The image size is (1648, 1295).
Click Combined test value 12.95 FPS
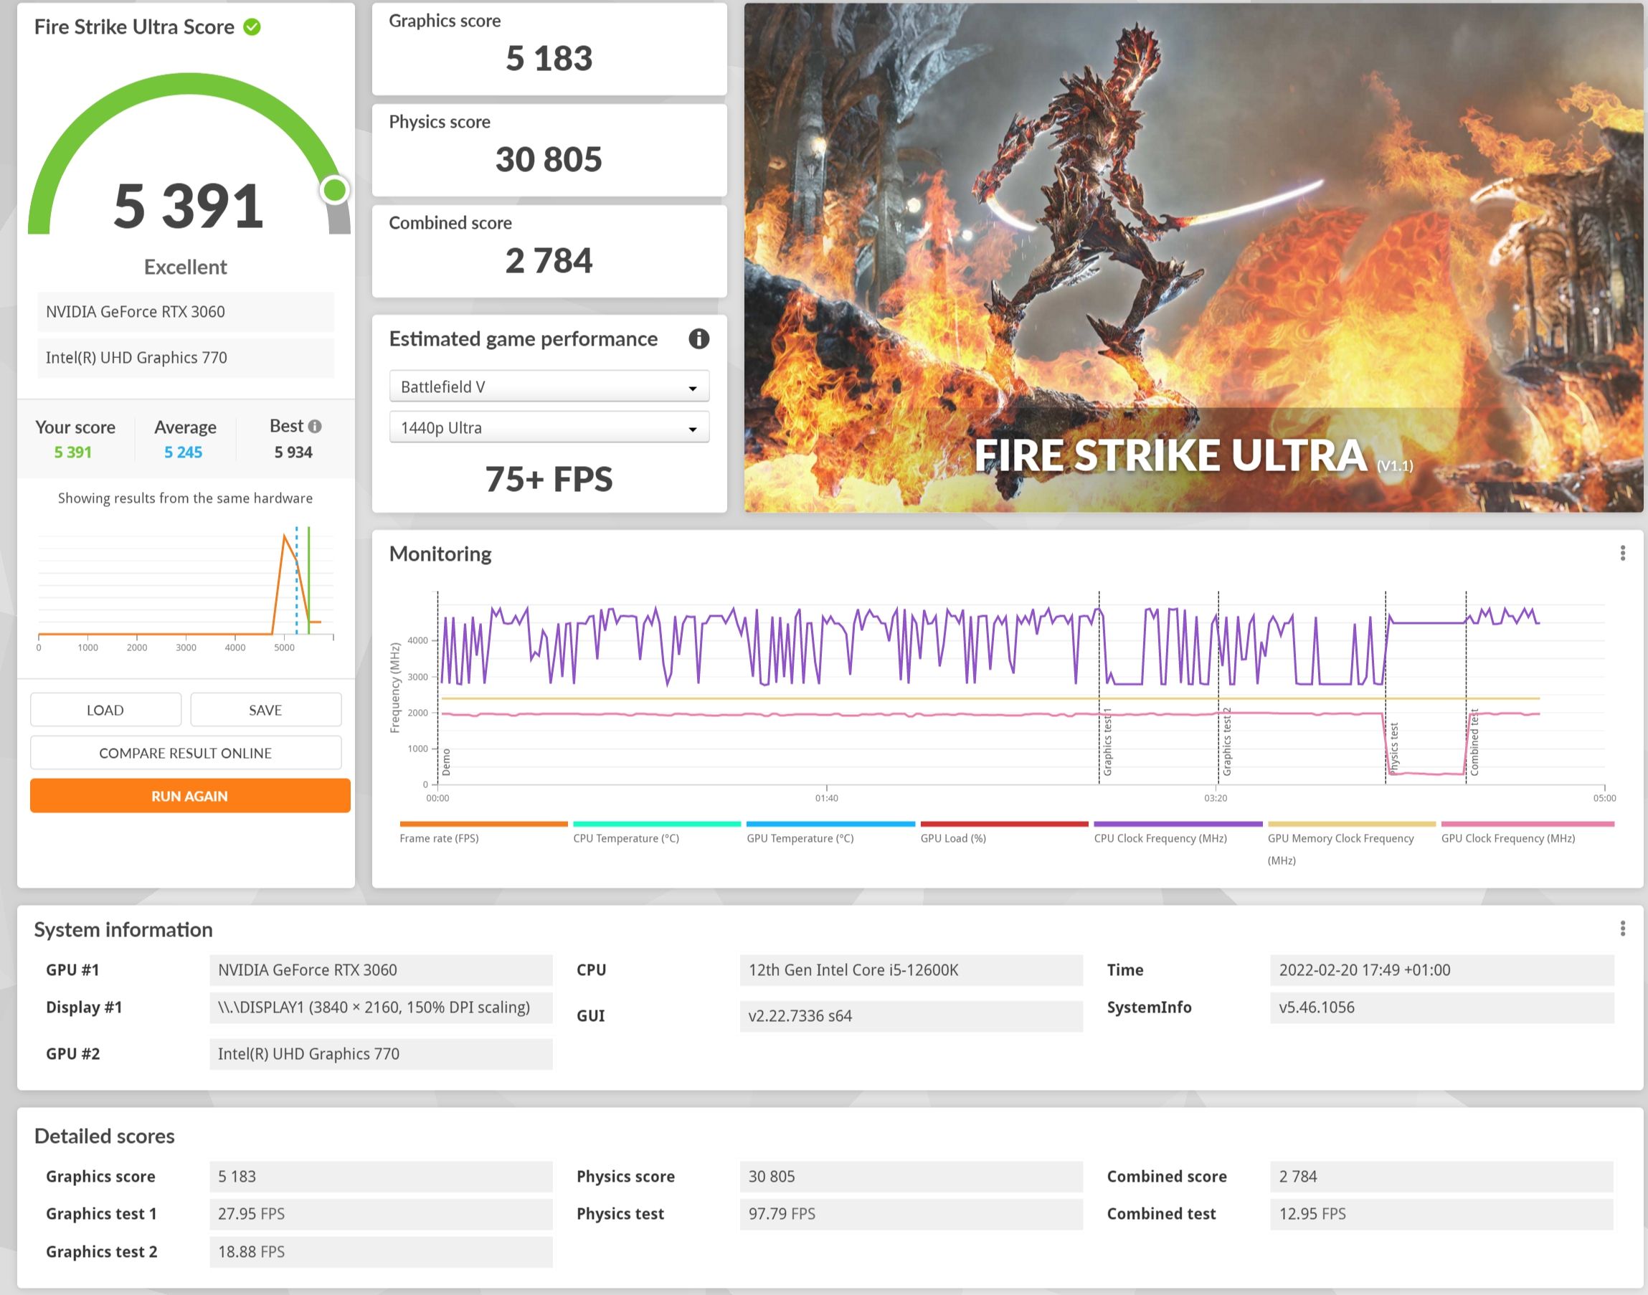[1441, 1214]
